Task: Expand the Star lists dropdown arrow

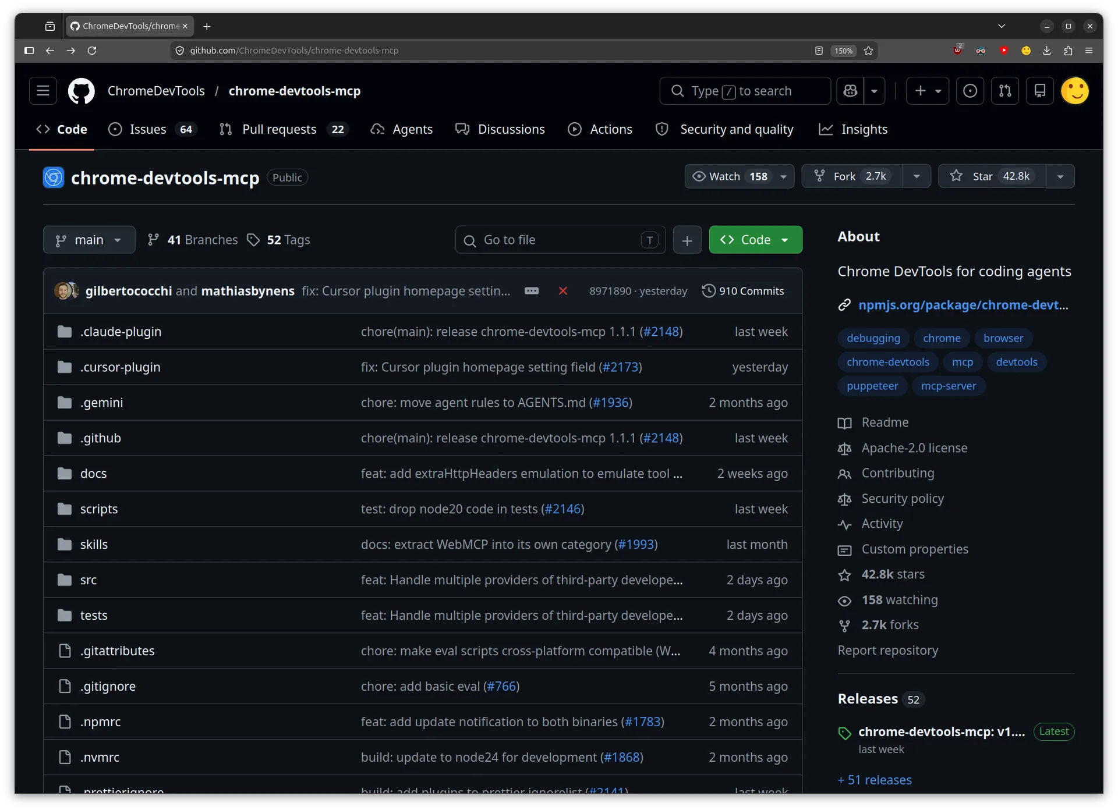Action: click(1060, 176)
